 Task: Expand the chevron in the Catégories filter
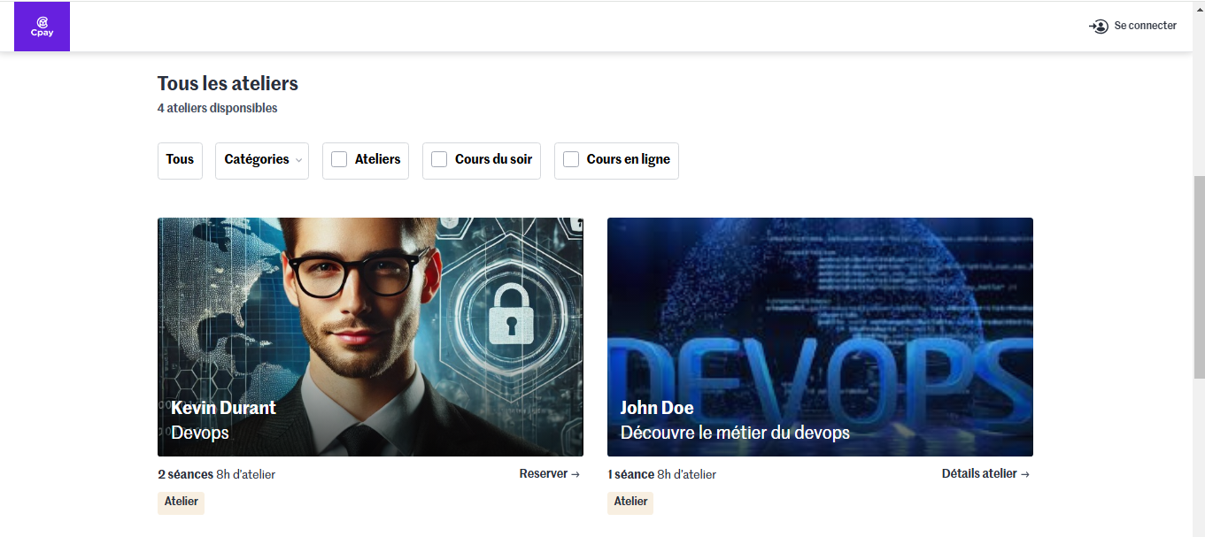point(298,161)
